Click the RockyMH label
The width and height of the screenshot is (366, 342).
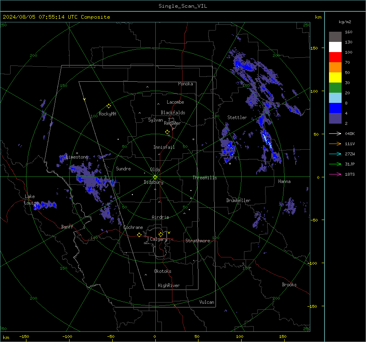point(107,114)
